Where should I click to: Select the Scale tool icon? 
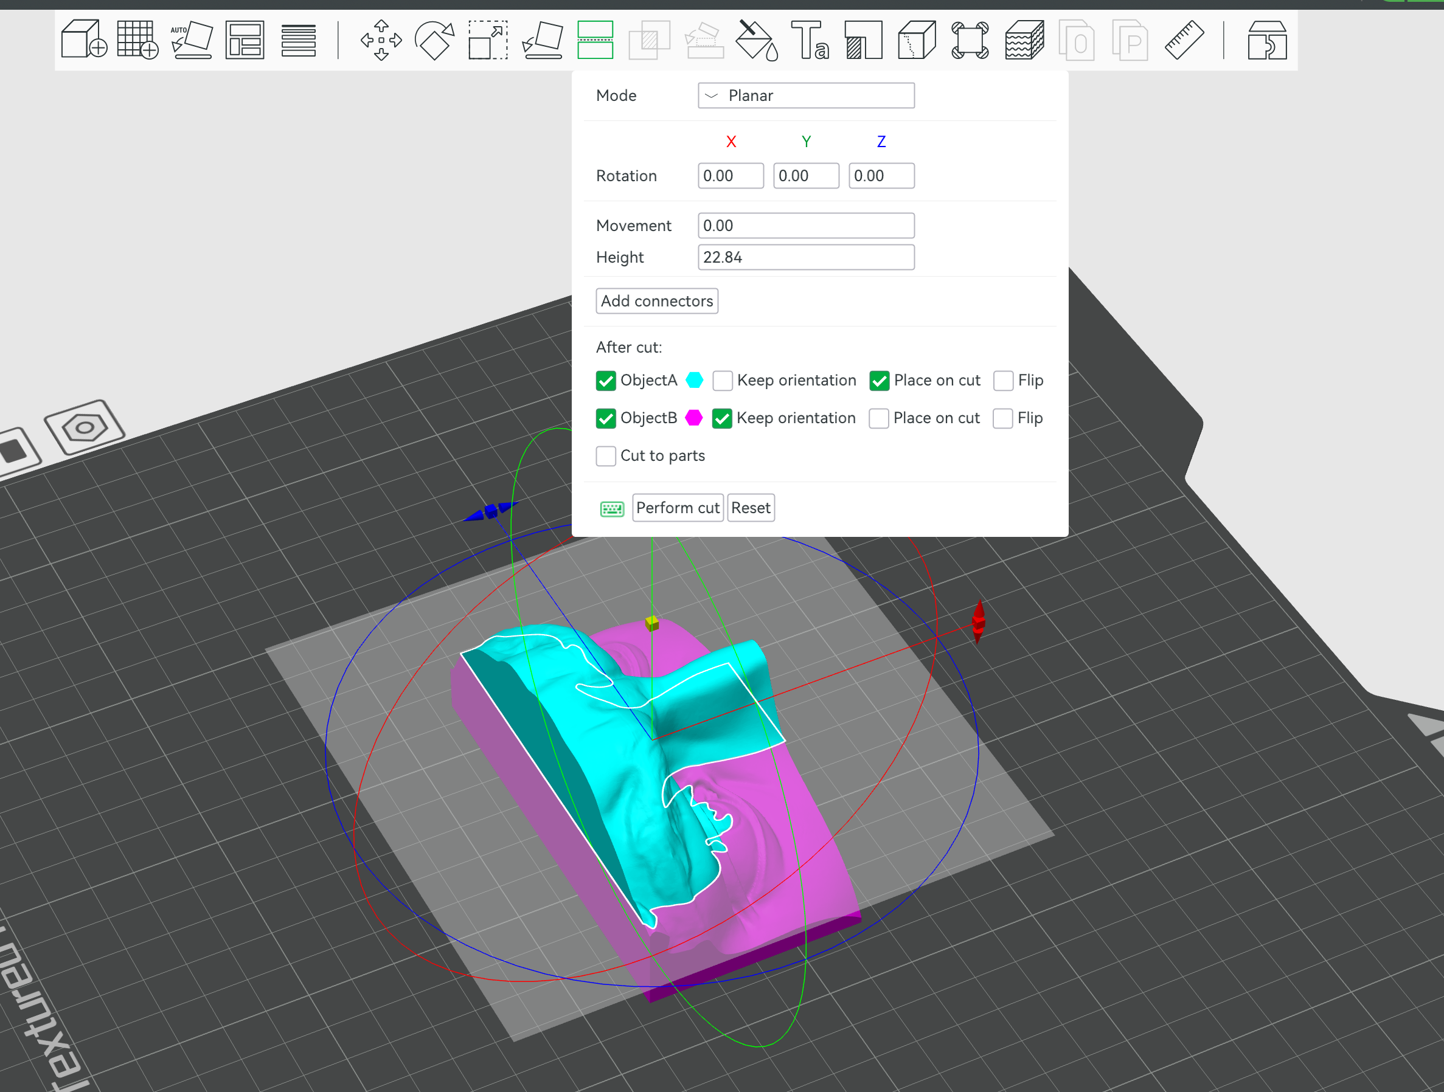[488, 40]
